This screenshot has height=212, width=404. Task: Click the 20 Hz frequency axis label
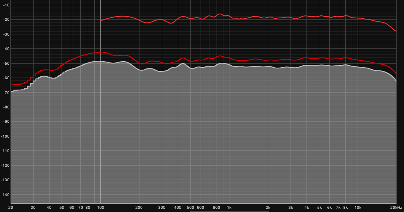click(x=10, y=207)
